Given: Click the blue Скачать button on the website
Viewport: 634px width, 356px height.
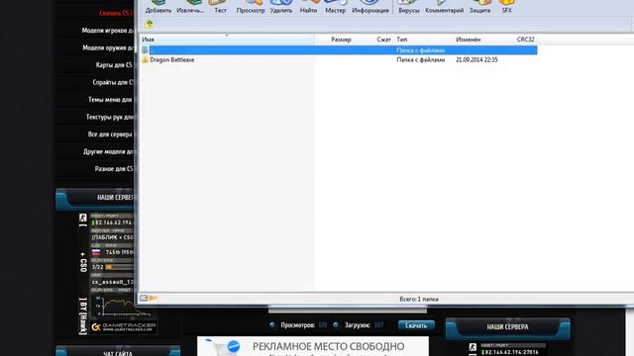Looking at the screenshot, I should 416,325.
